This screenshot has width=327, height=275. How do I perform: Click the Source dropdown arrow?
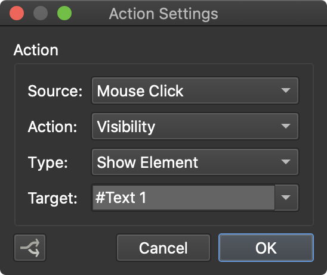286,90
